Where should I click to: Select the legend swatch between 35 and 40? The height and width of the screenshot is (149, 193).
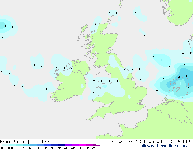click(75, 145)
